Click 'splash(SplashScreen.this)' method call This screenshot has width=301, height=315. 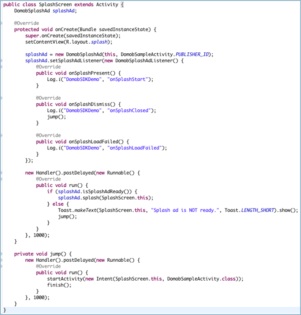(117, 198)
